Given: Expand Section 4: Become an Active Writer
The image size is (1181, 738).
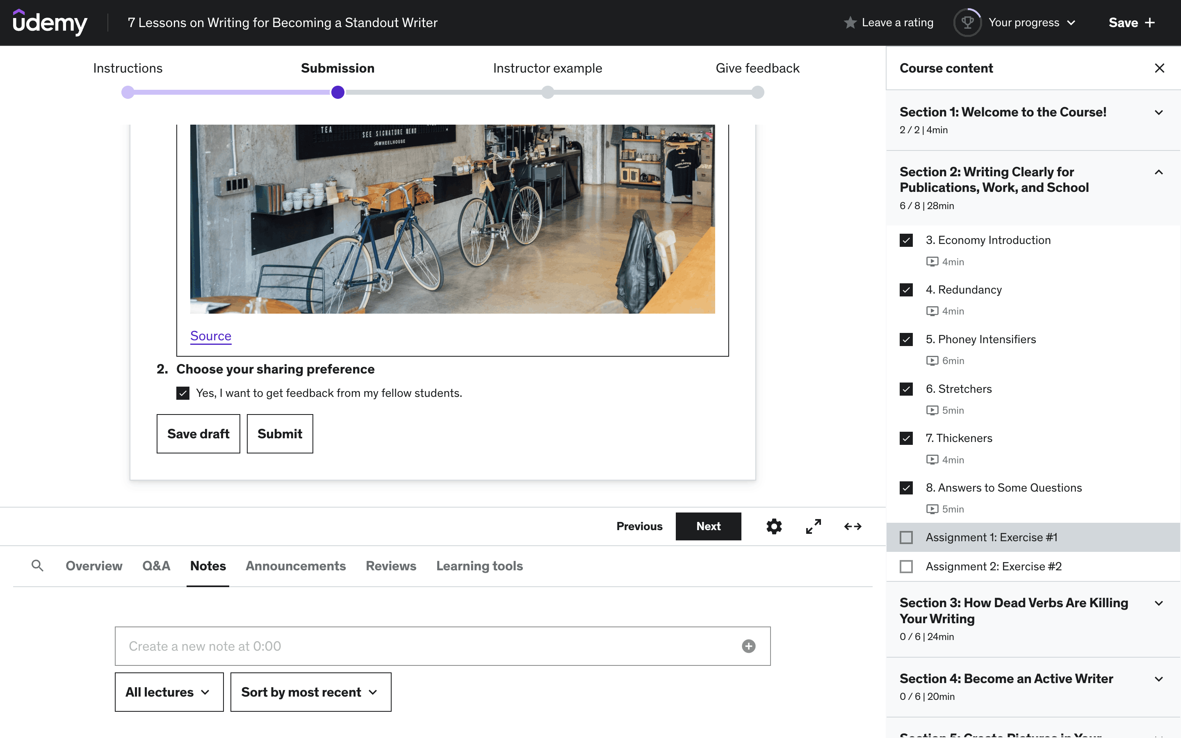Looking at the screenshot, I should coord(1033,687).
